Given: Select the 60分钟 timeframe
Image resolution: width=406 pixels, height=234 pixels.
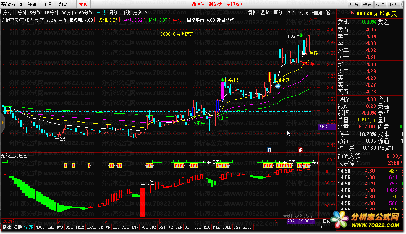Looking at the screenshot, I should [x=86, y=13].
